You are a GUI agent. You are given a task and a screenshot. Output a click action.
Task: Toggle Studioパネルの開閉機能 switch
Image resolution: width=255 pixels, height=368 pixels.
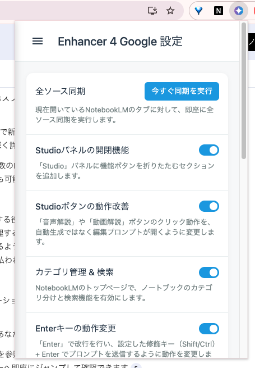tap(209, 150)
